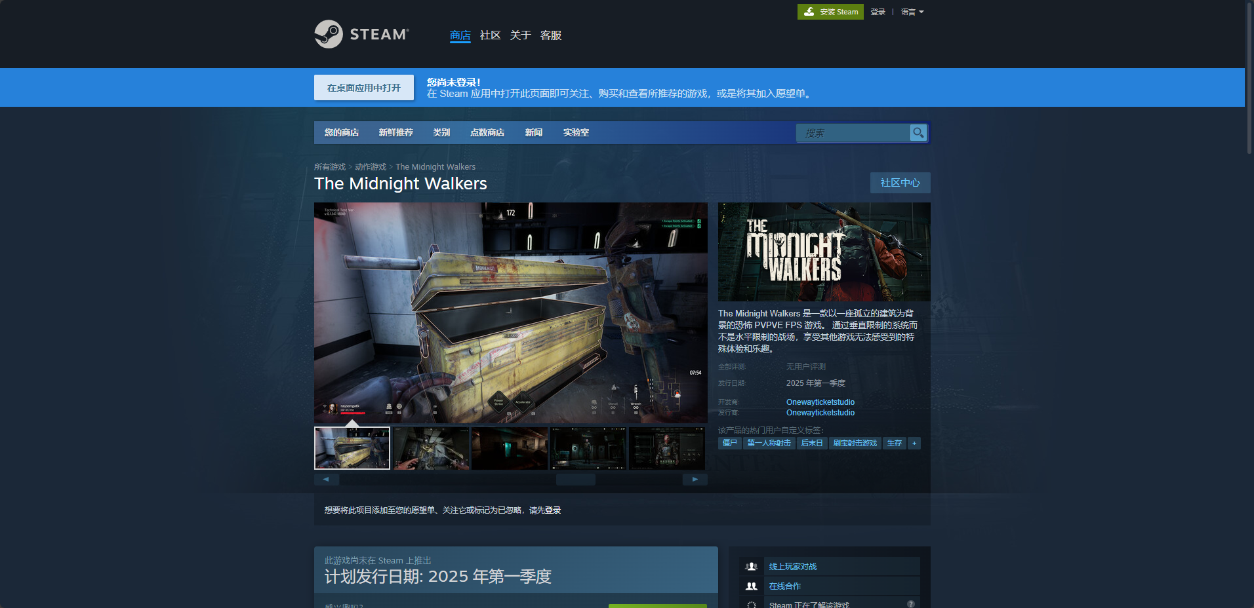Click the search magnifier icon
Viewport: 1254px width, 608px height.
click(x=918, y=133)
